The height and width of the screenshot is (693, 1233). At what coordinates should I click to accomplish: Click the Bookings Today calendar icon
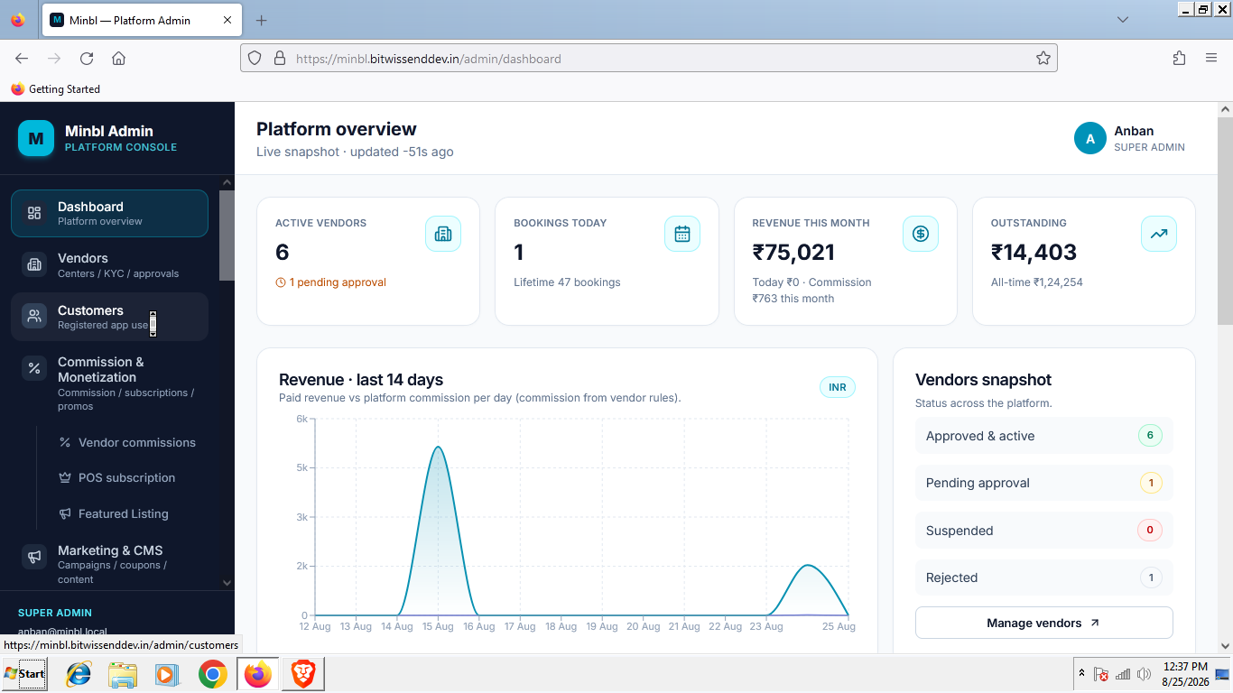(682, 234)
